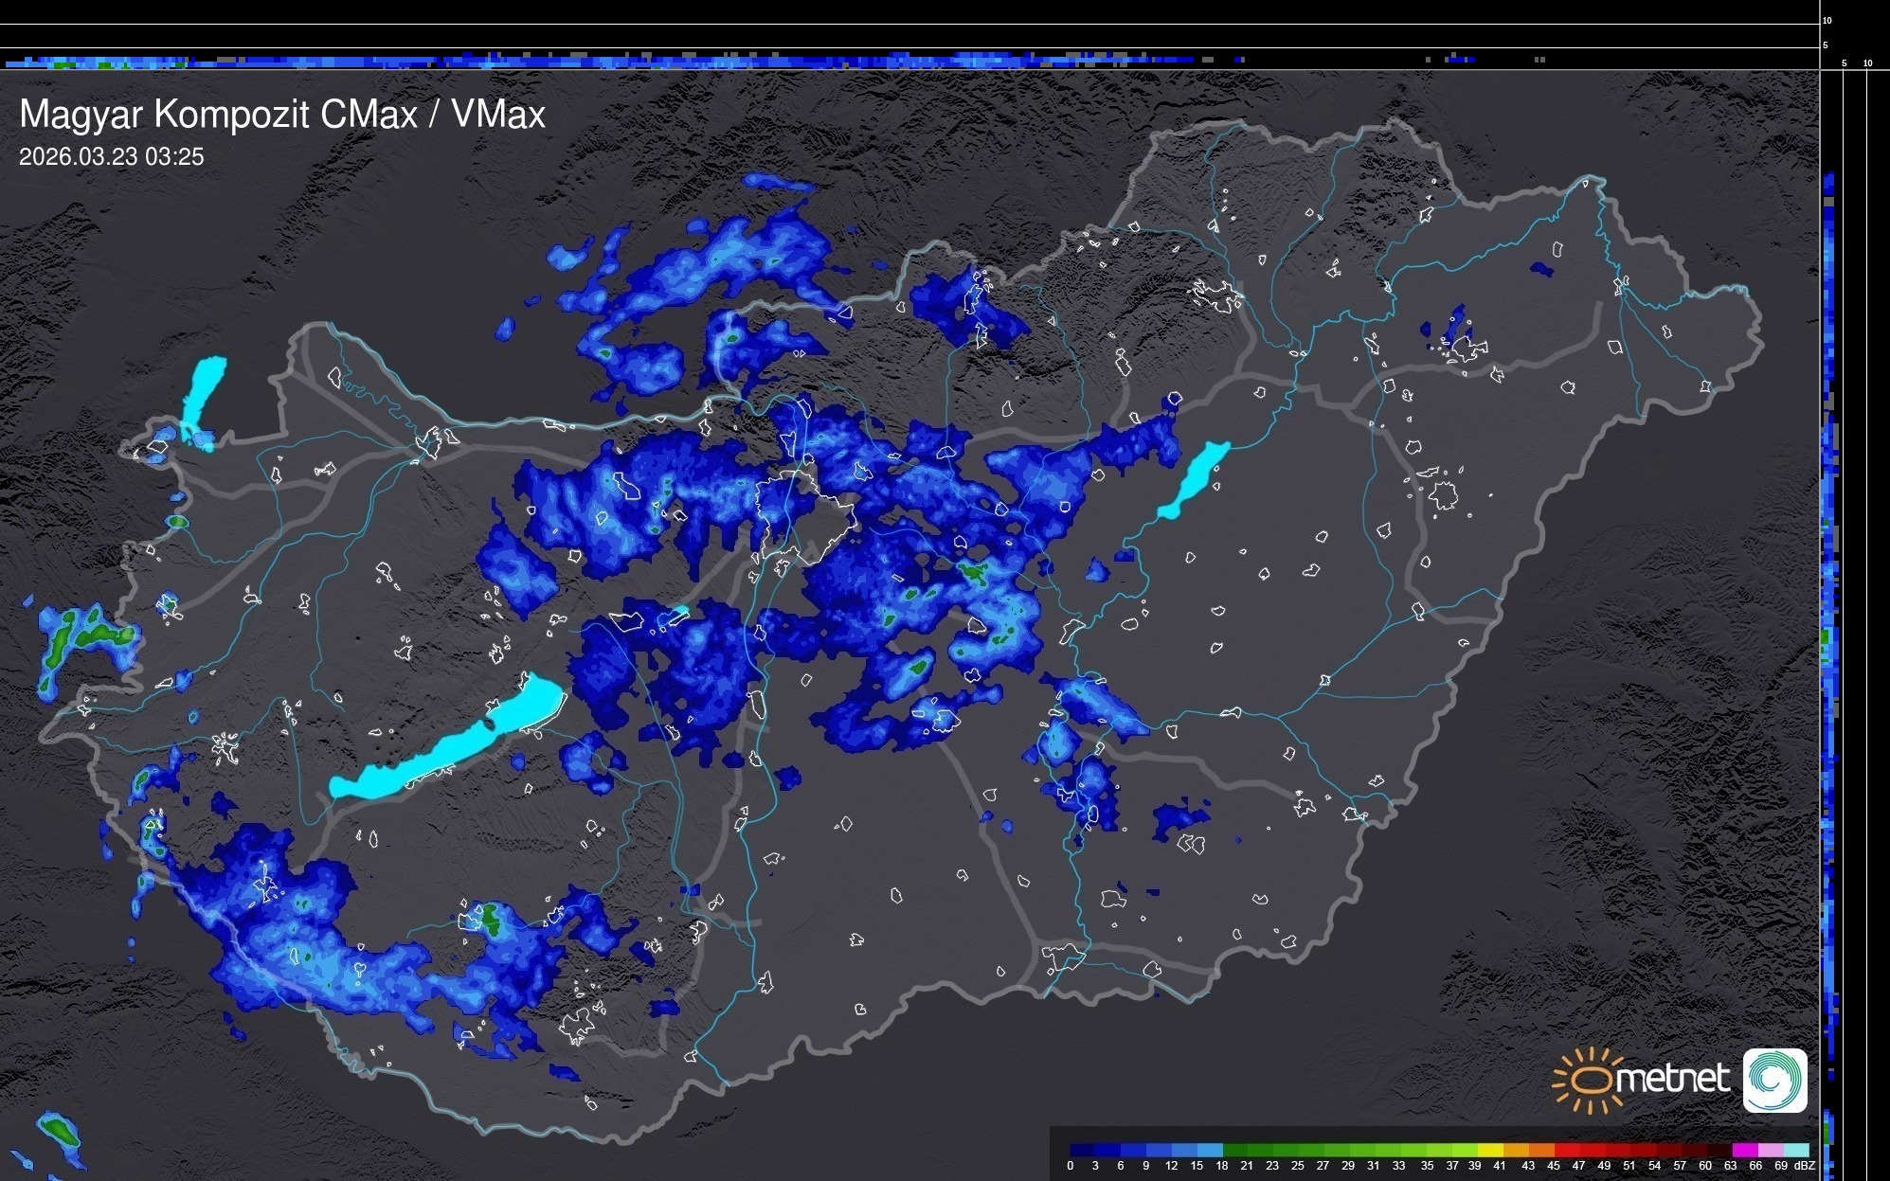
Task: Click the magenta 63 dBZ legend swatch
Action: pos(1744,1150)
